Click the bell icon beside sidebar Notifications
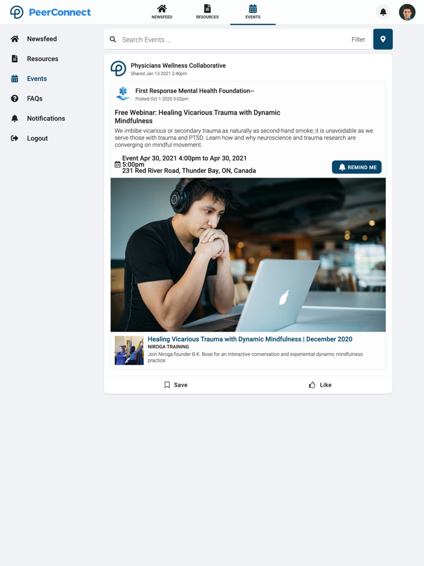 [15, 118]
